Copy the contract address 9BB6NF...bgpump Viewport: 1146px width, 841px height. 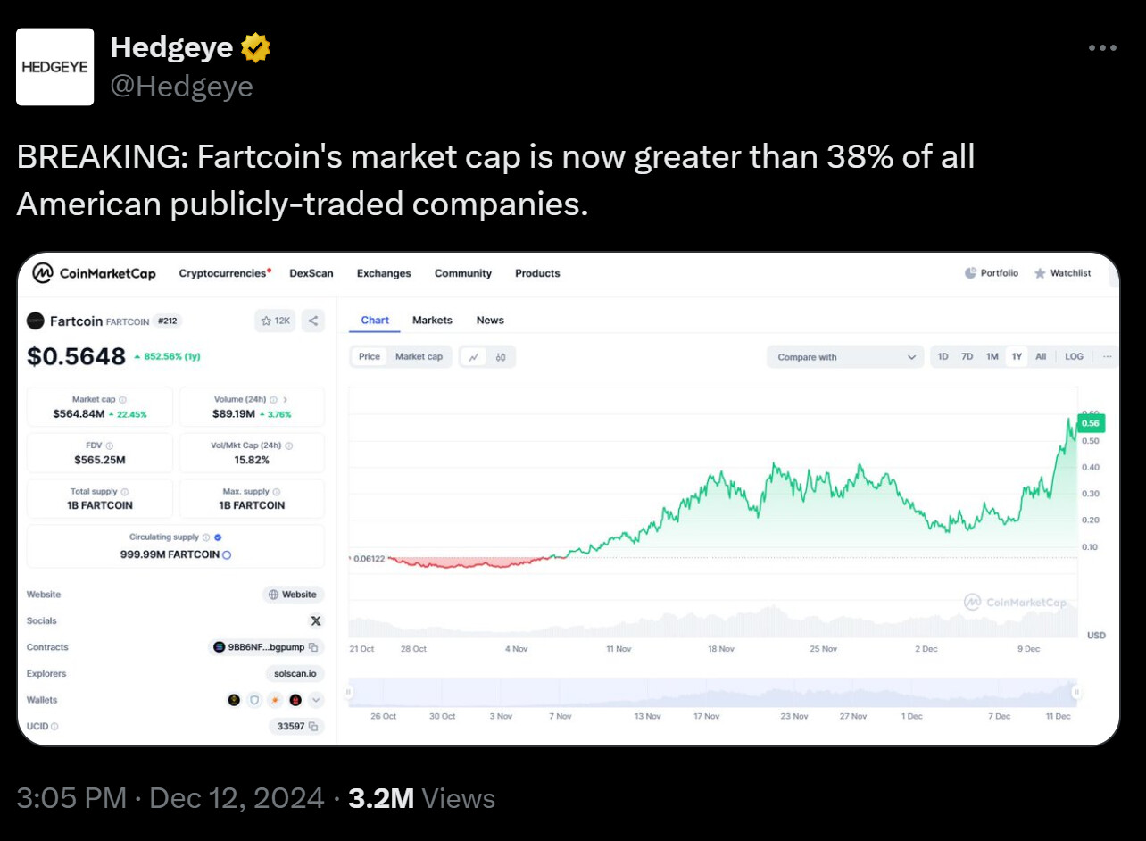click(x=266, y=647)
